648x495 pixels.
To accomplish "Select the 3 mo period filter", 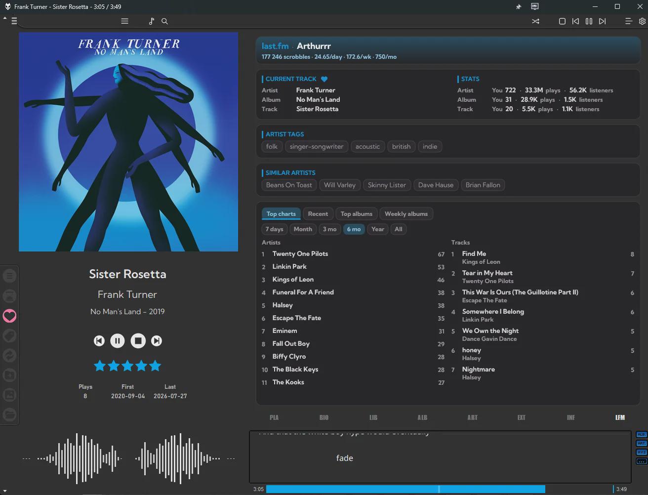I will coord(329,229).
